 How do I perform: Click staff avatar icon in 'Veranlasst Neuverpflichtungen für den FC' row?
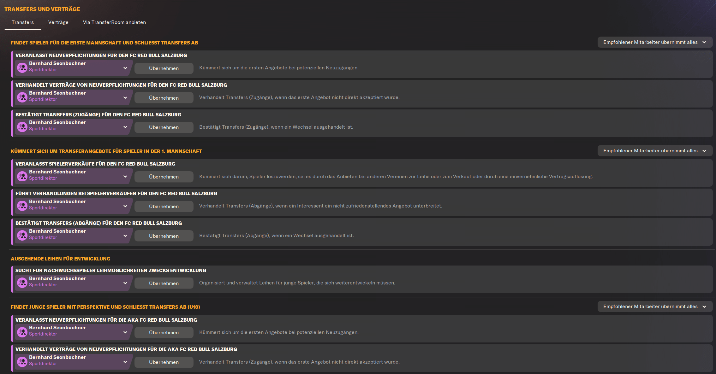(x=22, y=67)
